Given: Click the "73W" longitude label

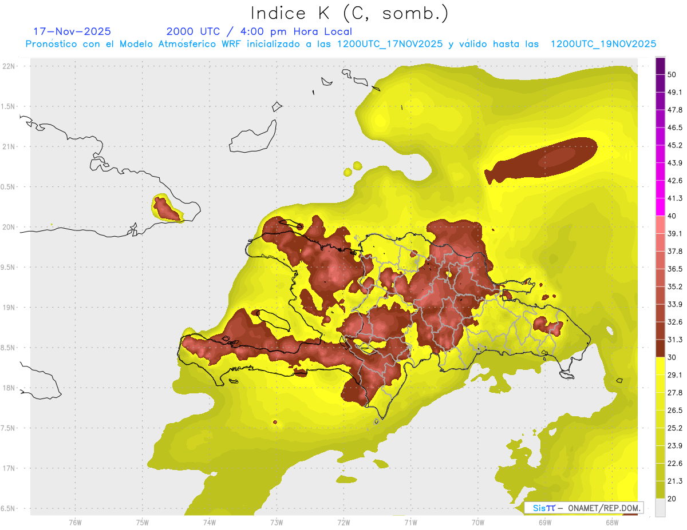Looking at the screenshot, I should [x=277, y=522].
